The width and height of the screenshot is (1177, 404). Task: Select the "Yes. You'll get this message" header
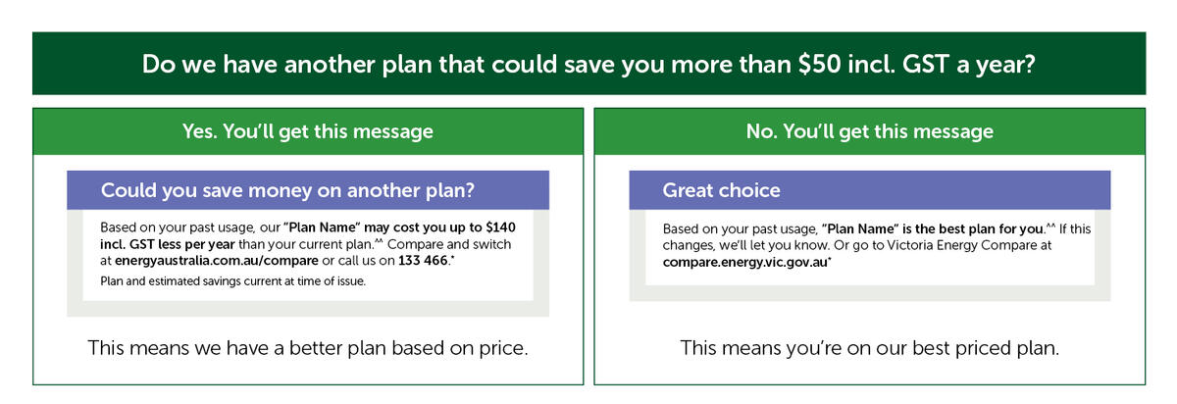click(x=307, y=131)
